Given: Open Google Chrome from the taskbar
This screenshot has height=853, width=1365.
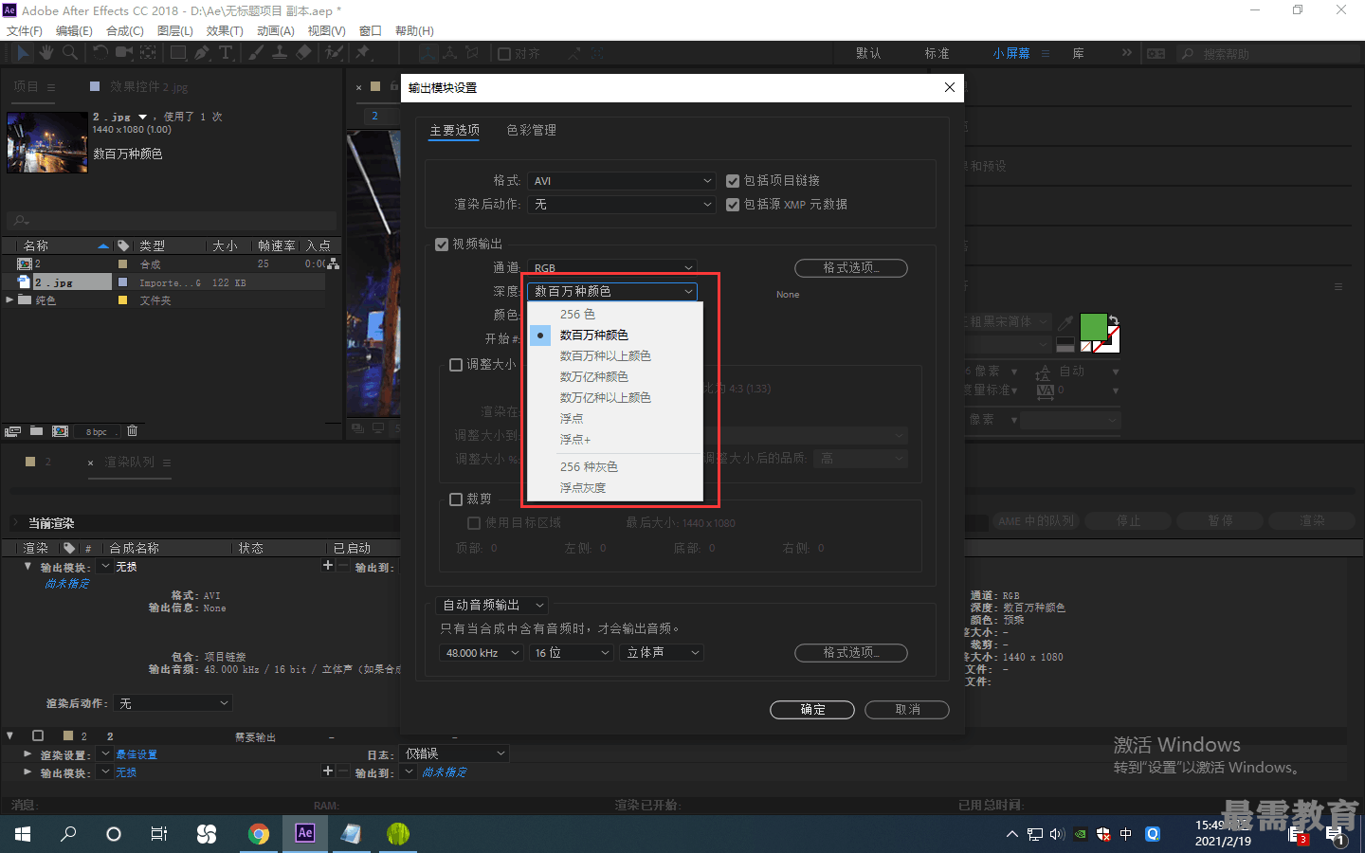Looking at the screenshot, I should click(x=258, y=834).
